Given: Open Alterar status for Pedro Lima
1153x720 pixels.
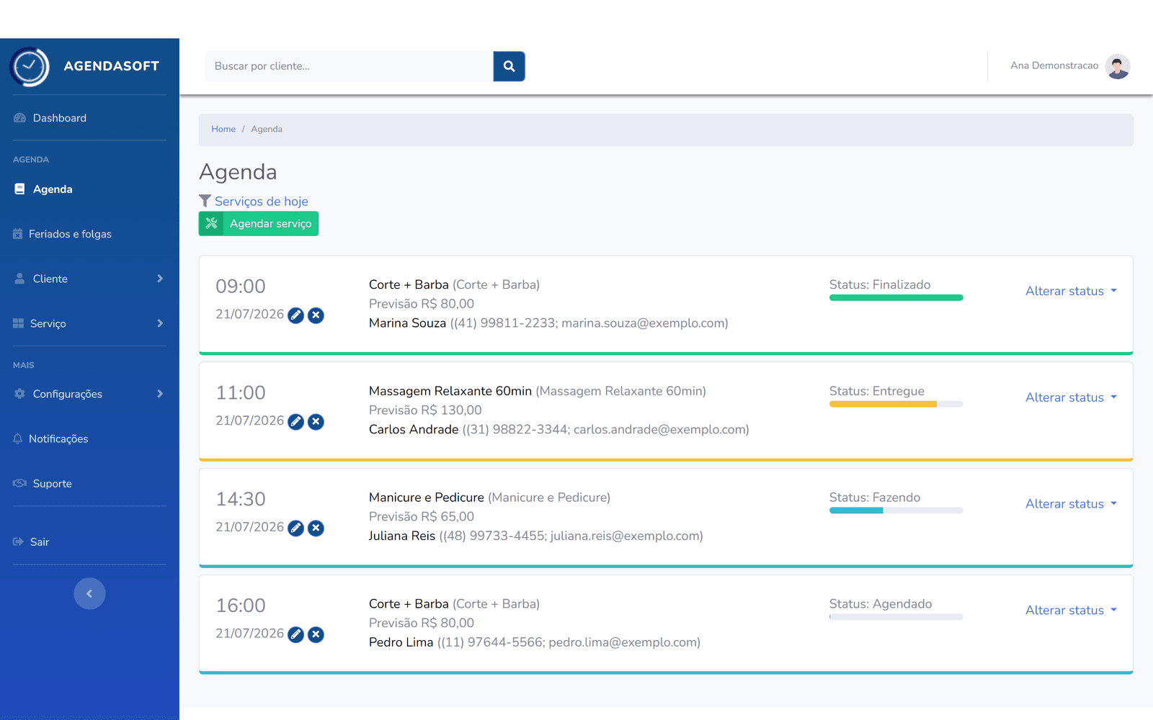Looking at the screenshot, I should tap(1071, 611).
